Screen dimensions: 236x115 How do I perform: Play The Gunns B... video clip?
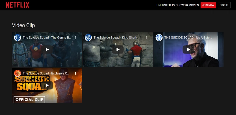point(47,49)
